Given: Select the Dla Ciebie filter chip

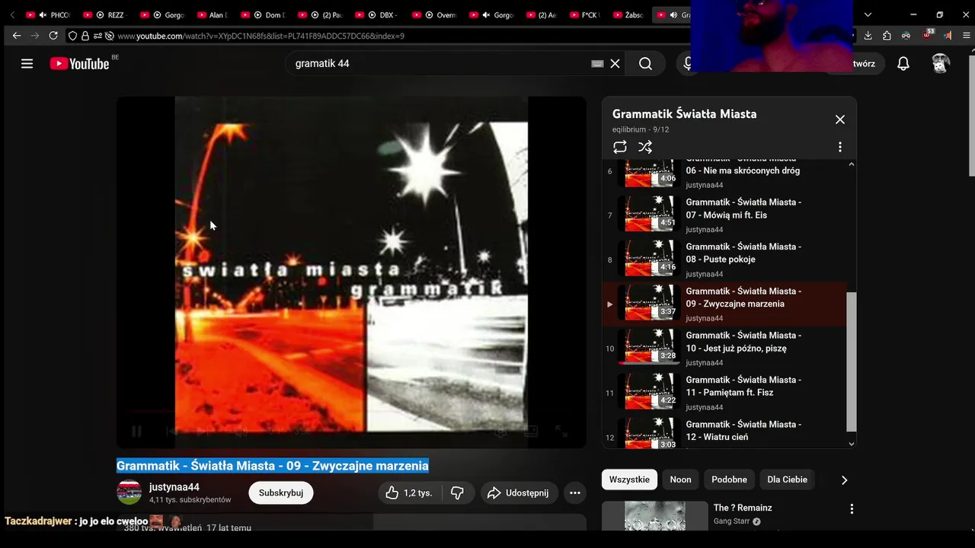Looking at the screenshot, I should click(x=787, y=479).
